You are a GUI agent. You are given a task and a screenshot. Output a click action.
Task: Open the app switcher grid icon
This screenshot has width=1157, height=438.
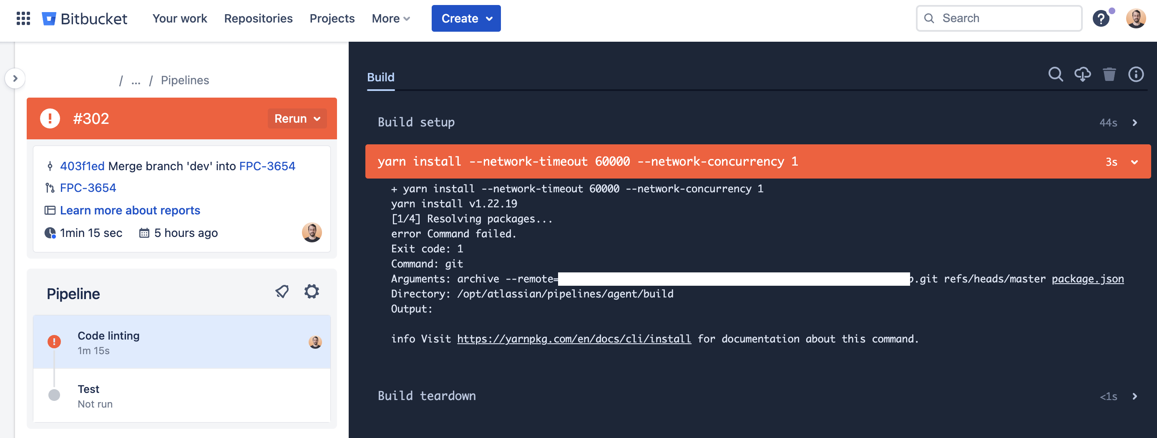(x=23, y=18)
